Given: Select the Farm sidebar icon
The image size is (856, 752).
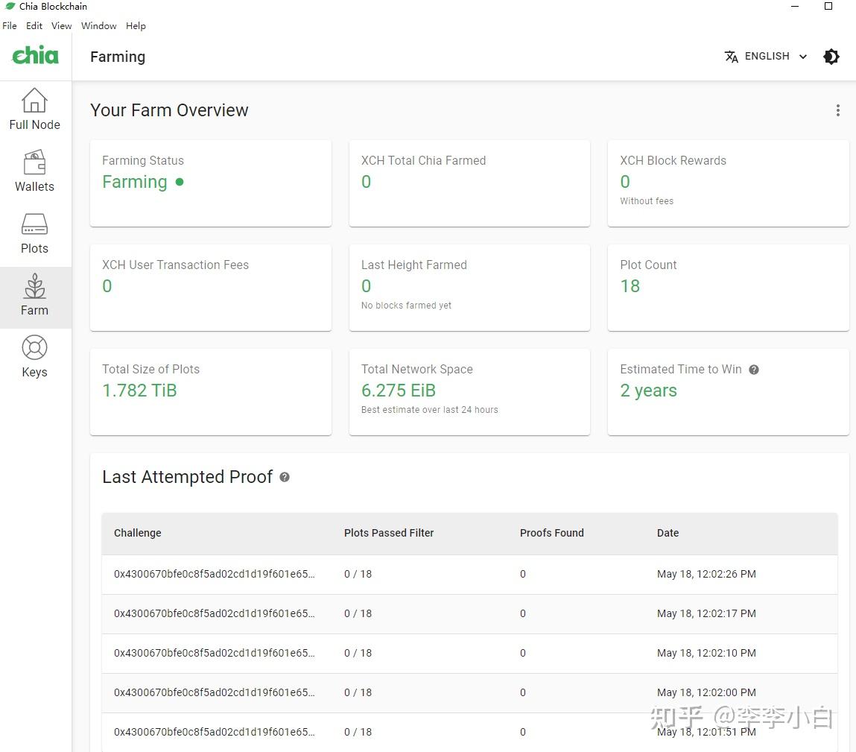Looking at the screenshot, I should tap(34, 287).
